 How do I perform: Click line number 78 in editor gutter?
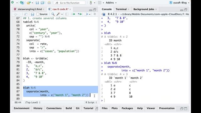tap(18, 59)
